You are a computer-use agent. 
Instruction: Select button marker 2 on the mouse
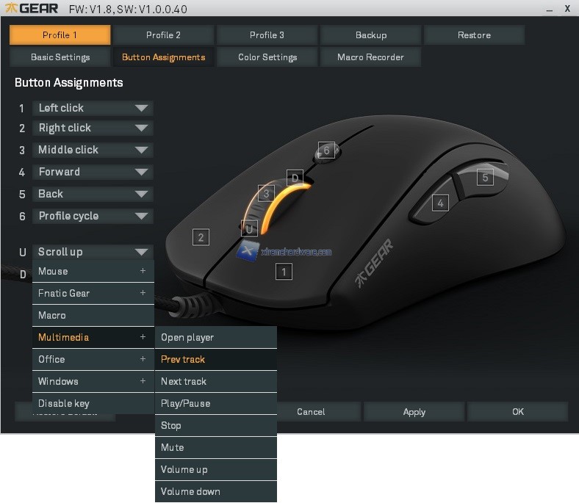200,237
